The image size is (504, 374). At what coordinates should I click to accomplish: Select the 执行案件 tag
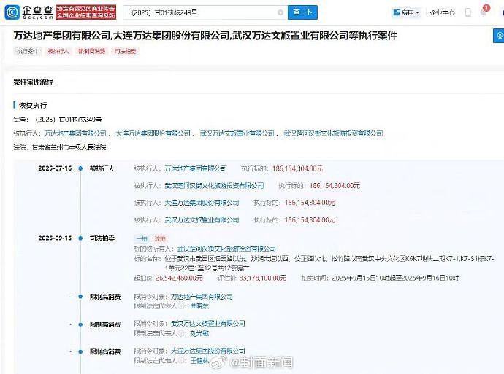click(28, 51)
